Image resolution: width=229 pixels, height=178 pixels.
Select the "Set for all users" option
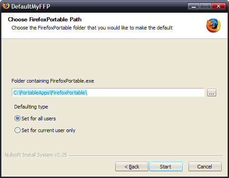pyautogui.click(x=35, y=119)
